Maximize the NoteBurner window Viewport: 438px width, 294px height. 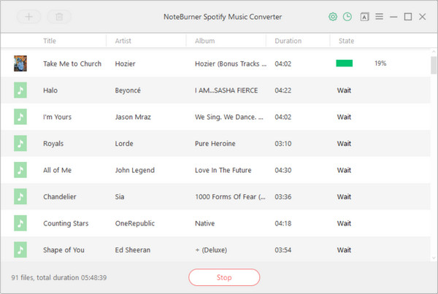click(408, 17)
